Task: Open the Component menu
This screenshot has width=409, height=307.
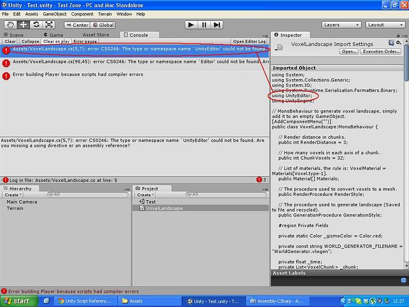Action: click(82, 14)
